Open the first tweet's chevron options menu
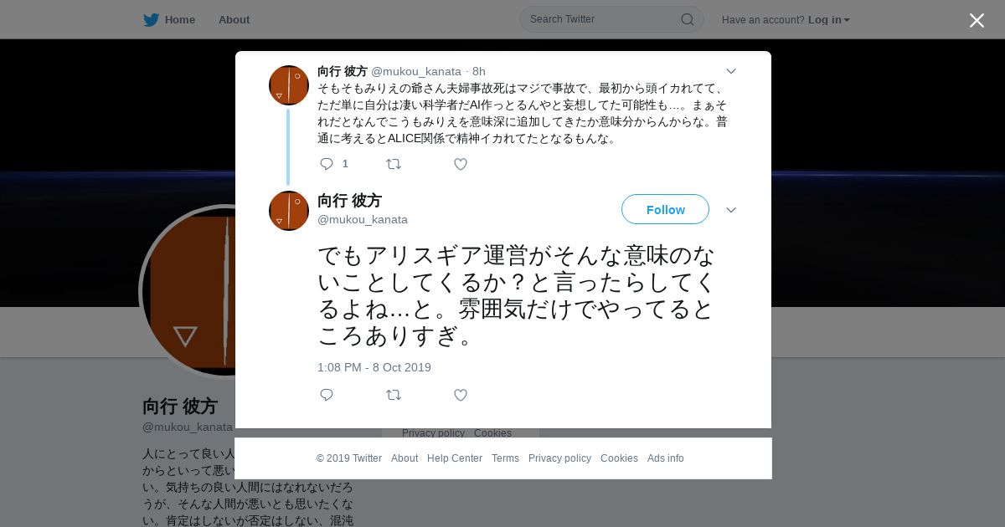1005x527 pixels. pyautogui.click(x=730, y=72)
